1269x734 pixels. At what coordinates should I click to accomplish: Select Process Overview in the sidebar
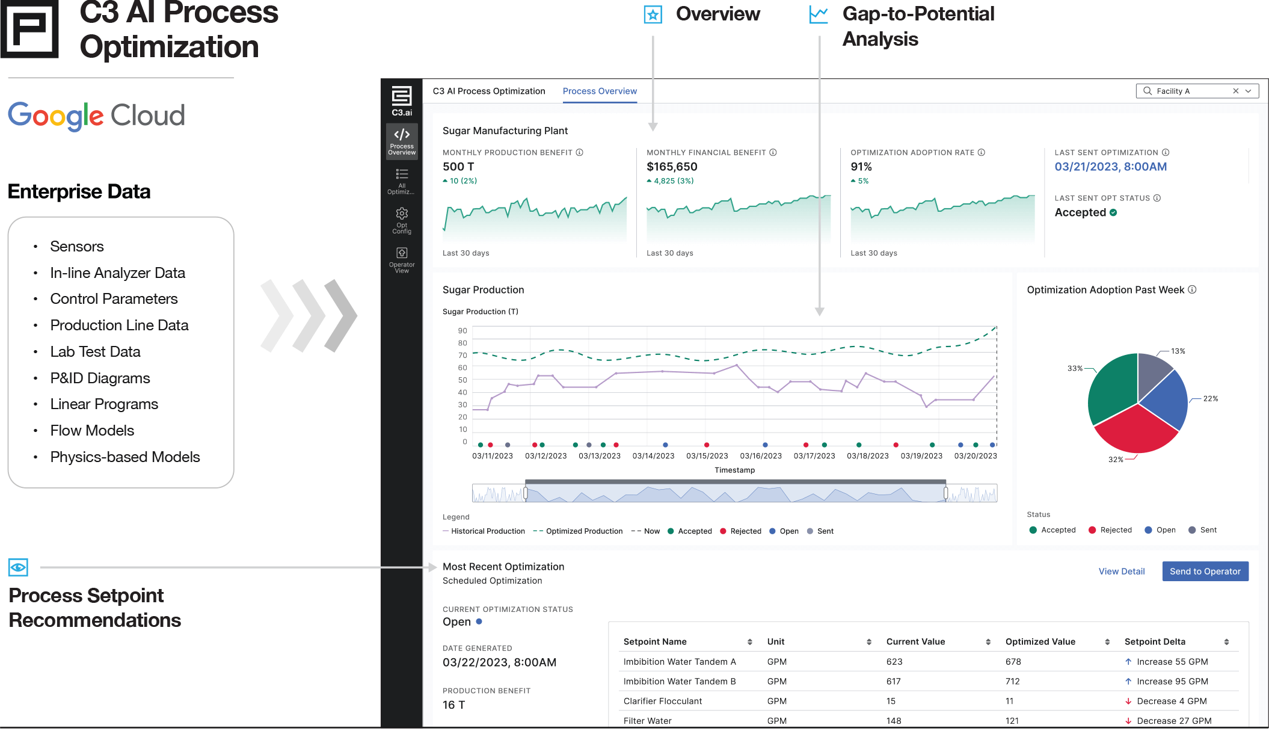click(402, 141)
